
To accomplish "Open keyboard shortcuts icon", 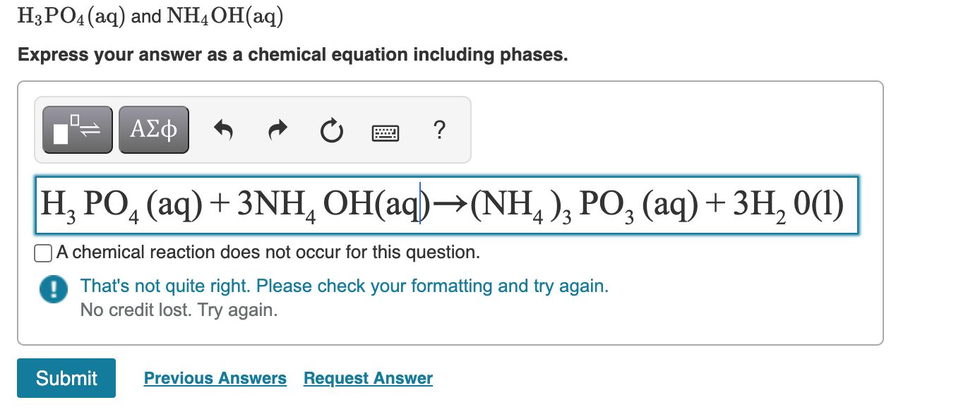I will [385, 131].
